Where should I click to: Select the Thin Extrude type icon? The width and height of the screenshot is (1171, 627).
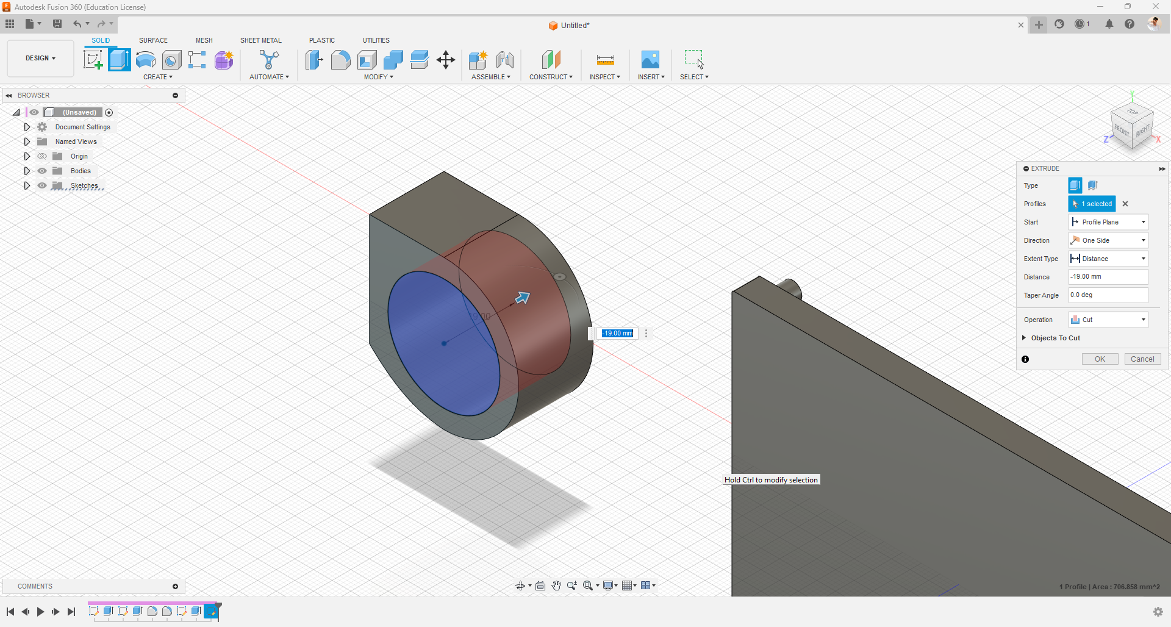1093,185
